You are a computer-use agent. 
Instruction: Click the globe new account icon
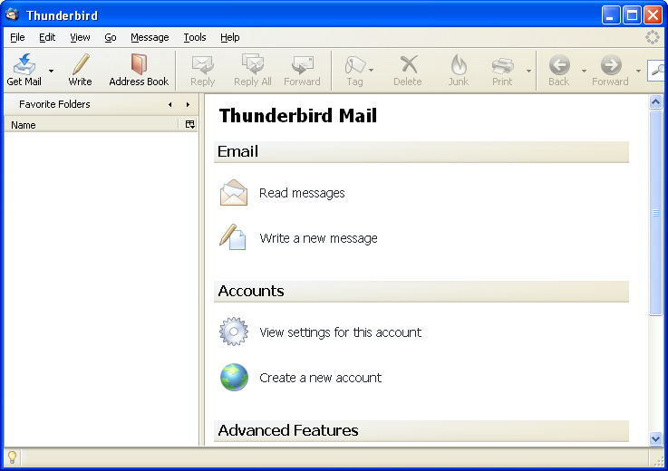pos(235,377)
